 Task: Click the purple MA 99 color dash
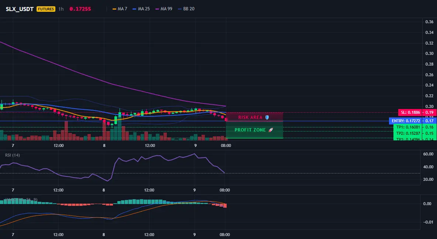157,9
